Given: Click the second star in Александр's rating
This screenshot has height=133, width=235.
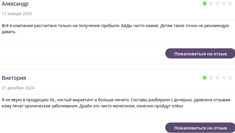Looking at the screenshot, I should [x=211, y=3].
